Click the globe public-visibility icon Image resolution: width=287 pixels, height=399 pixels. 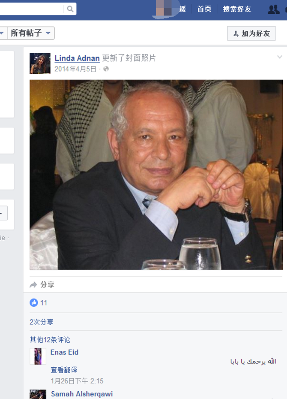[106, 69]
